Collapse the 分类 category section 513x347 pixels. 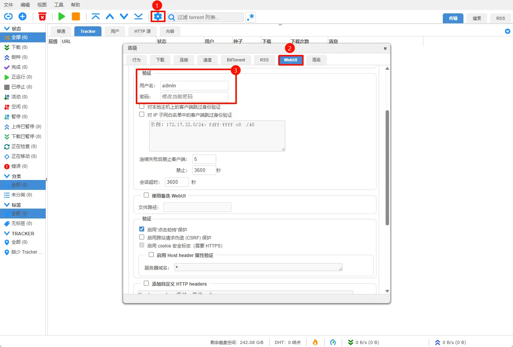[7, 176]
